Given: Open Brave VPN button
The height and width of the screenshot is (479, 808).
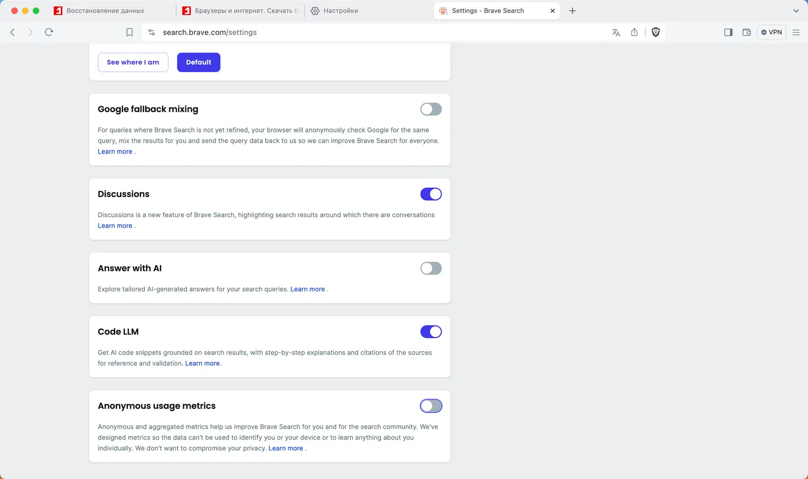Looking at the screenshot, I should (771, 32).
